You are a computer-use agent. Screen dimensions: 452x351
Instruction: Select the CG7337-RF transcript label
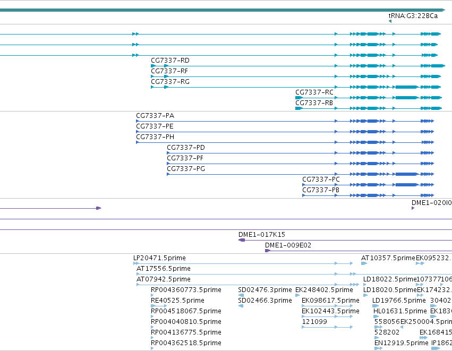169,71
